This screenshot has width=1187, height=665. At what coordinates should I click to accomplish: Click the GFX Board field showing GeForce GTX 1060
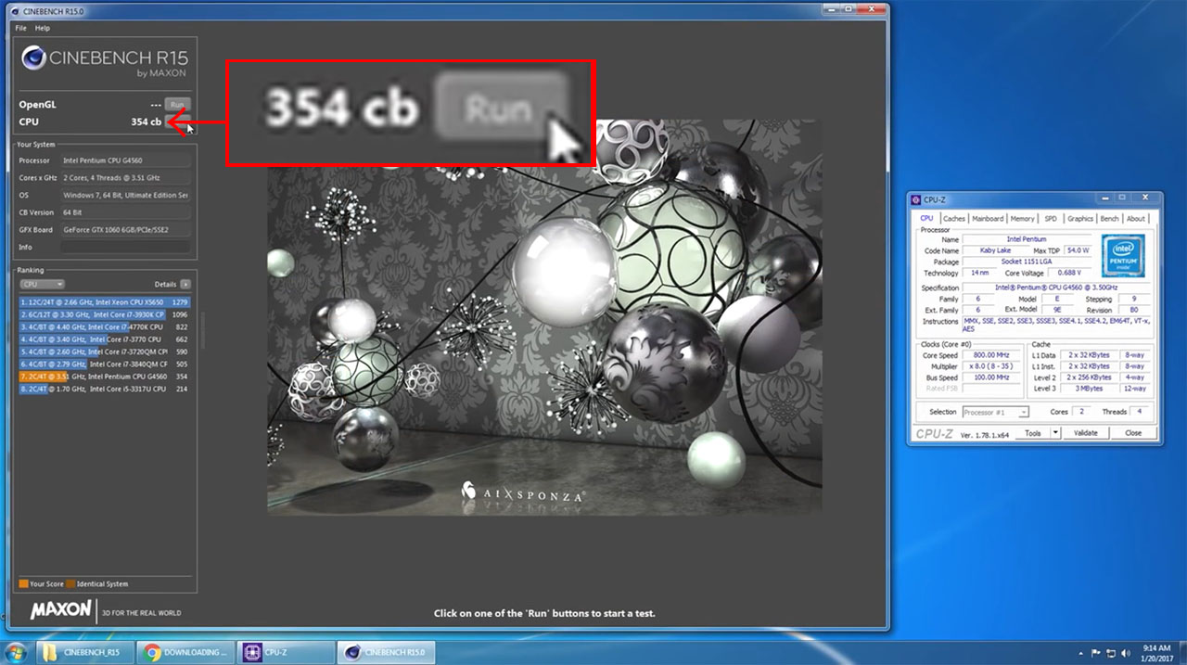(x=125, y=230)
